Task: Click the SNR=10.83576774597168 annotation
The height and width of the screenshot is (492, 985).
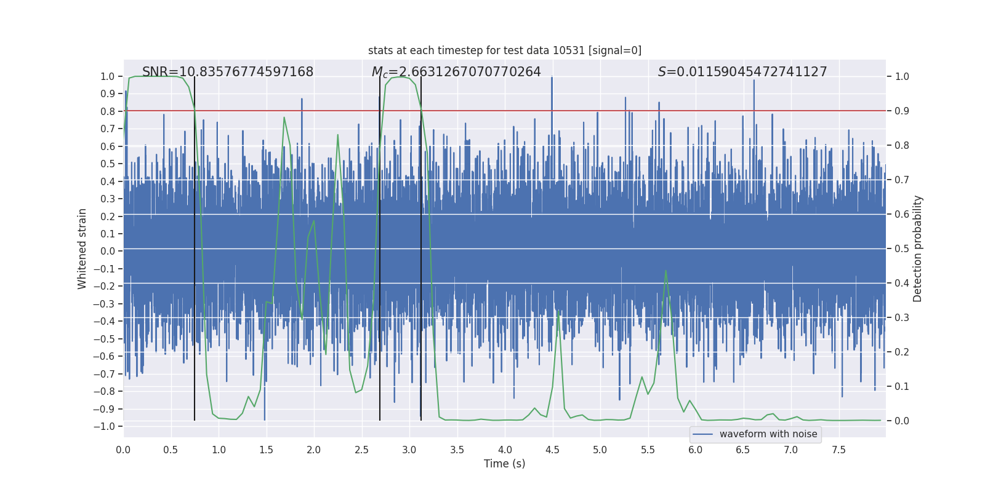Action: [x=228, y=72]
